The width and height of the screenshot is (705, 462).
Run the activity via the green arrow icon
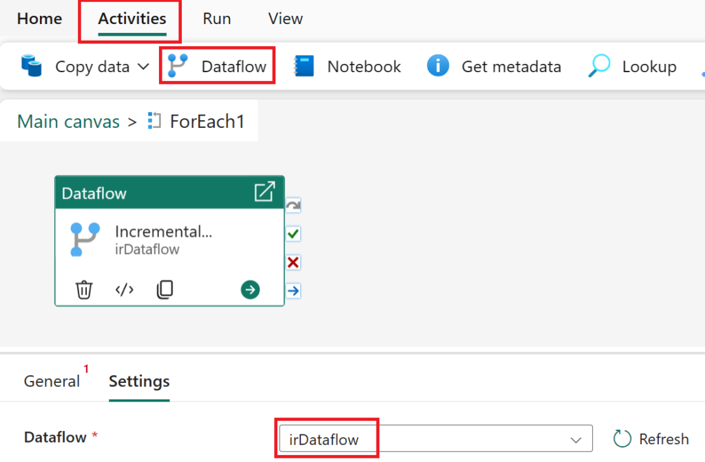click(249, 289)
